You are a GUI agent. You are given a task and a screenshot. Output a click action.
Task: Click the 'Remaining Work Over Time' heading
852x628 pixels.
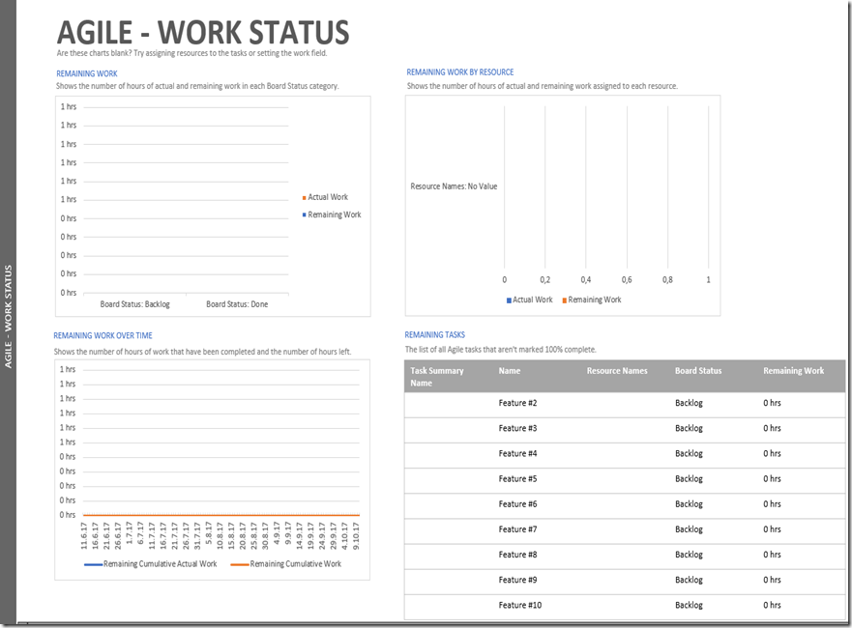(x=103, y=336)
